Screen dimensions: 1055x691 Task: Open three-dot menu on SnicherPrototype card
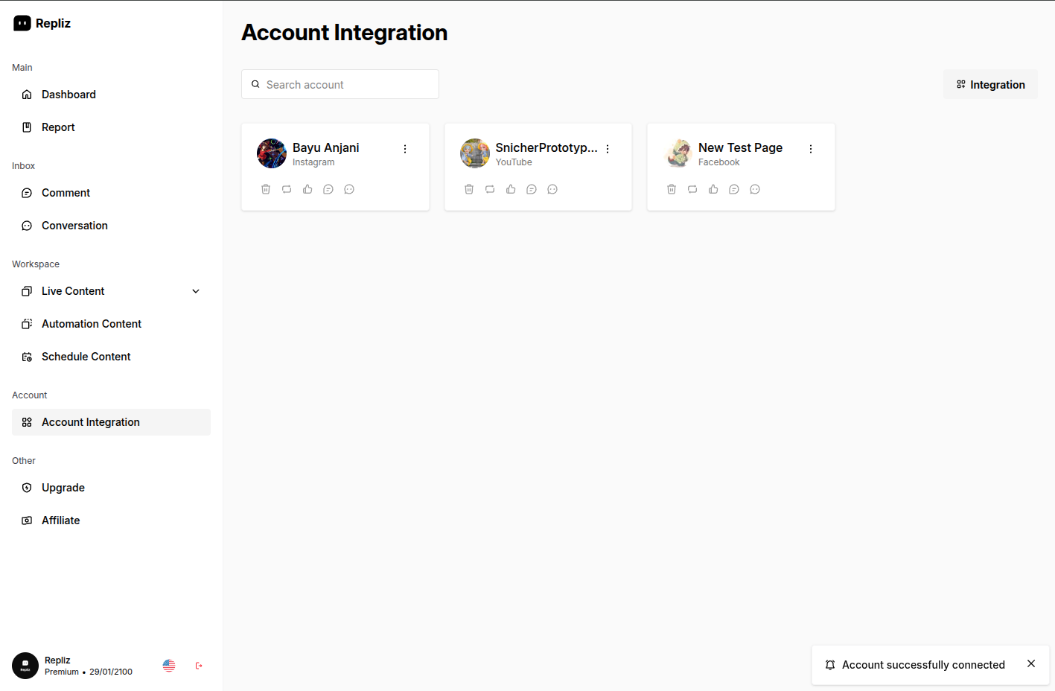(608, 149)
